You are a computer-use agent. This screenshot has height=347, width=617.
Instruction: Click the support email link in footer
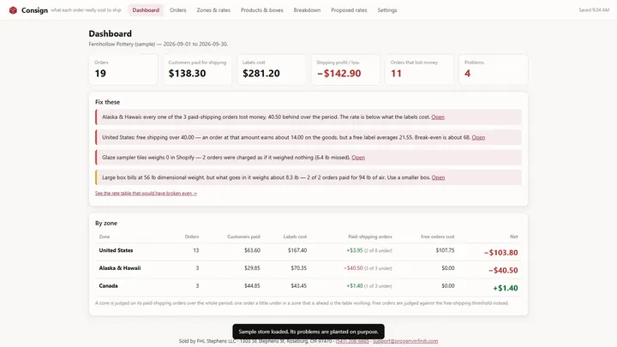point(405,341)
